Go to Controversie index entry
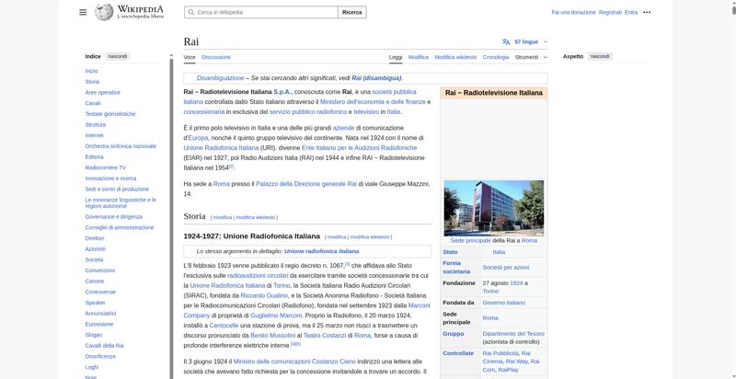This screenshot has width=736, height=379. click(x=100, y=293)
